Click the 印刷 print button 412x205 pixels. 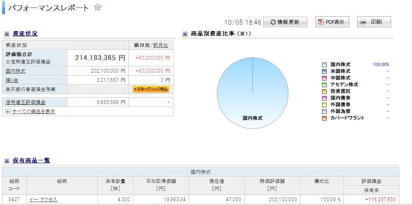coord(374,22)
